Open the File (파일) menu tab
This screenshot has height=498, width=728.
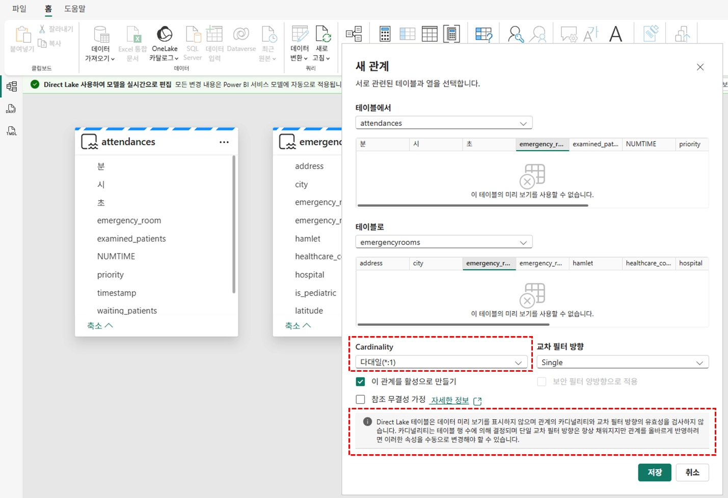coord(19,9)
